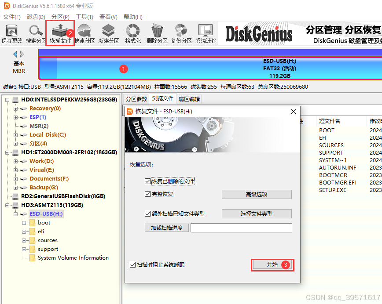Click the 高级选项 button
Image resolution: width=382 pixels, height=304 pixels.
[x=257, y=194]
